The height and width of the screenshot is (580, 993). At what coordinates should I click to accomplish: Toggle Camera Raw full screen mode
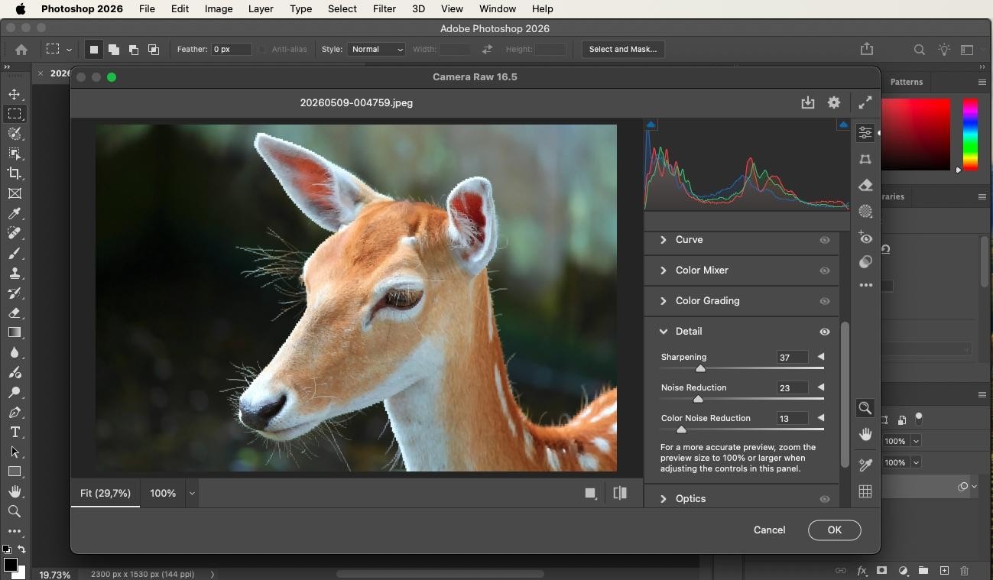[x=865, y=102]
